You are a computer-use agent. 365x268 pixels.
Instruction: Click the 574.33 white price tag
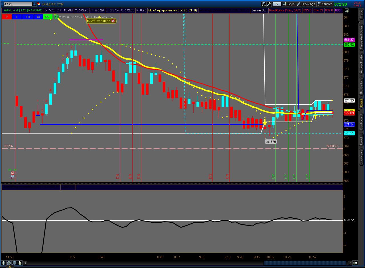(349, 101)
